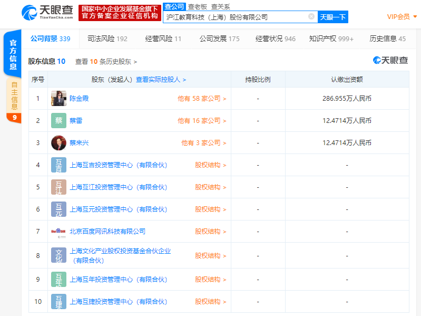Open the 自主信息 9 side tab
Viewport: 421px width, 316px height.
tap(14, 100)
